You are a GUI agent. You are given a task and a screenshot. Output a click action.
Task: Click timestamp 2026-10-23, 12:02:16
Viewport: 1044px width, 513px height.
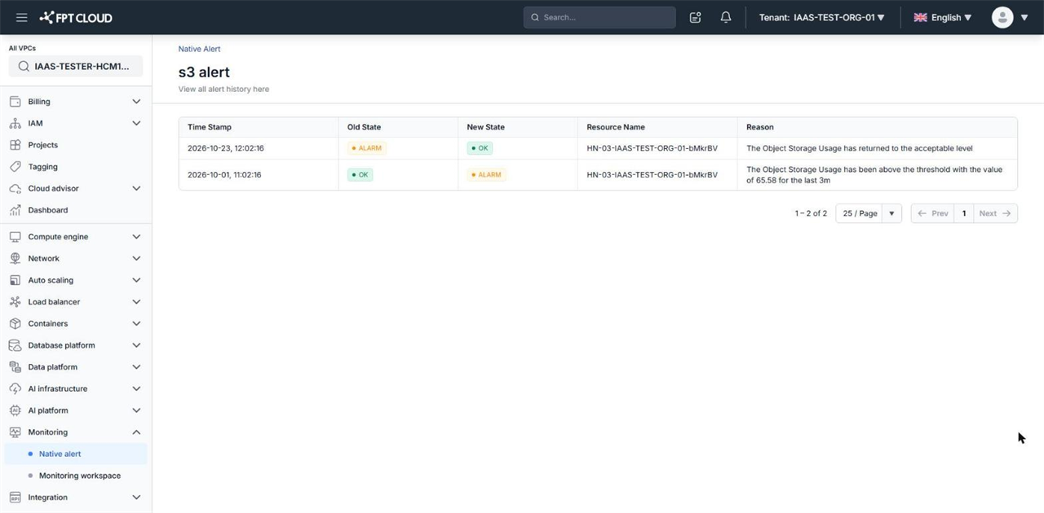click(226, 148)
